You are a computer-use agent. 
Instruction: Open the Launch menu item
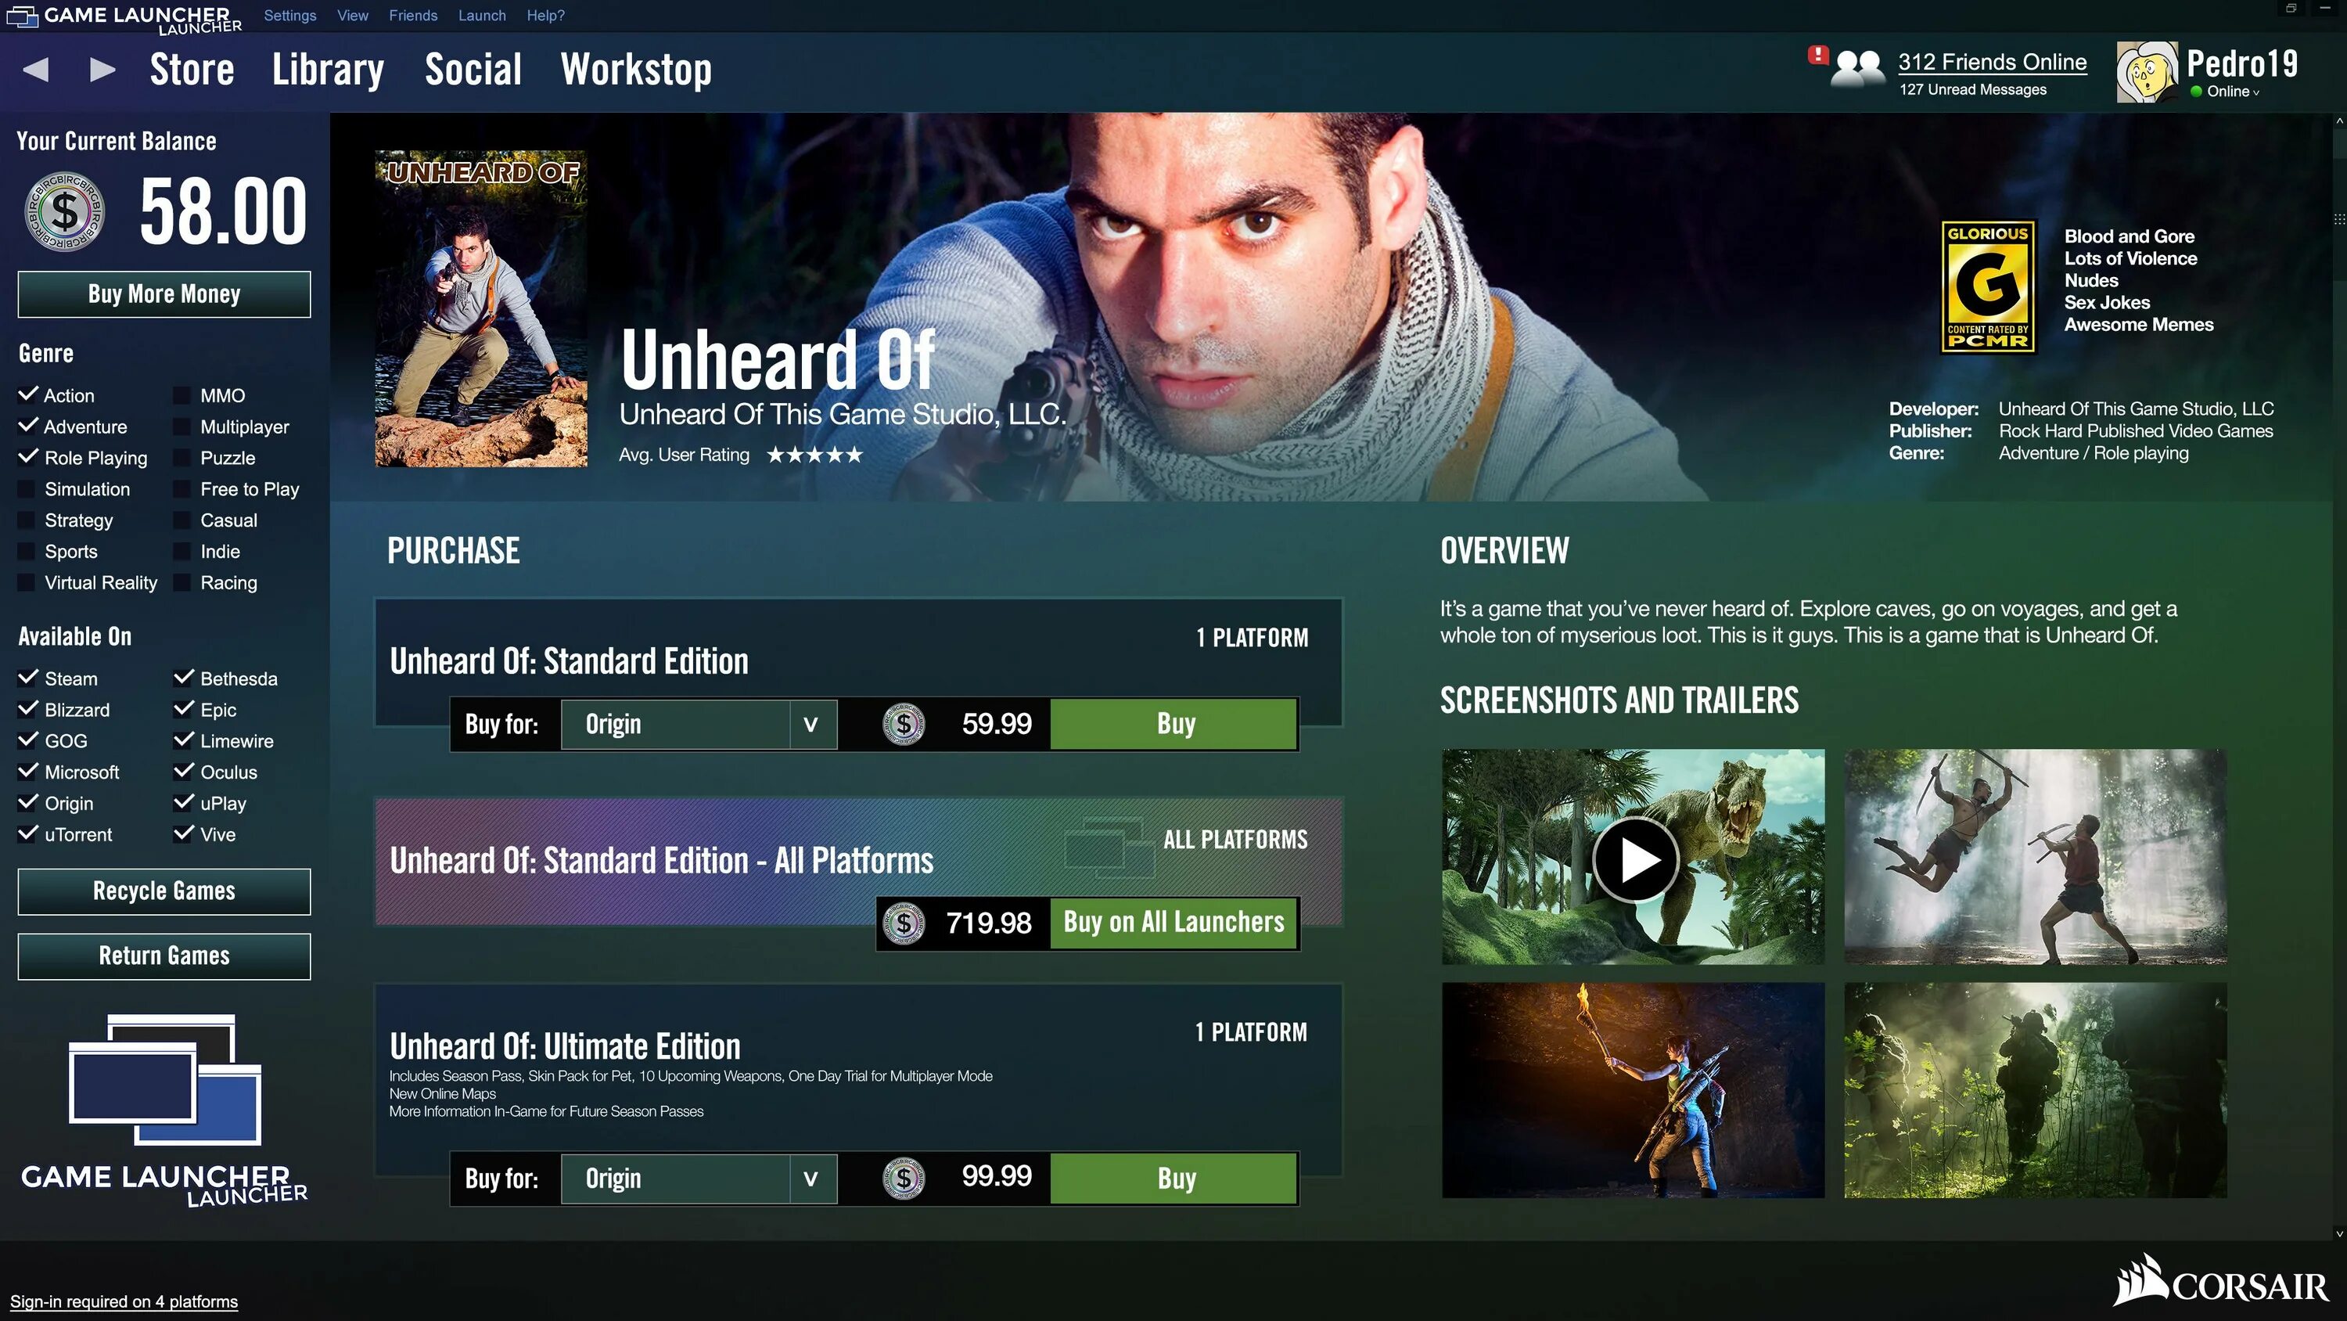tap(480, 15)
